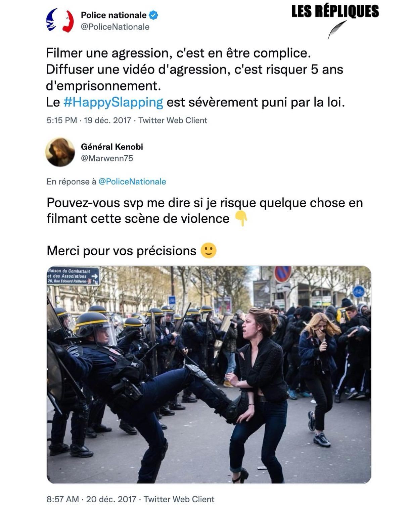Click the pointing-down hand emoji
The width and height of the screenshot is (411, 507).
[x=241, y=218]
